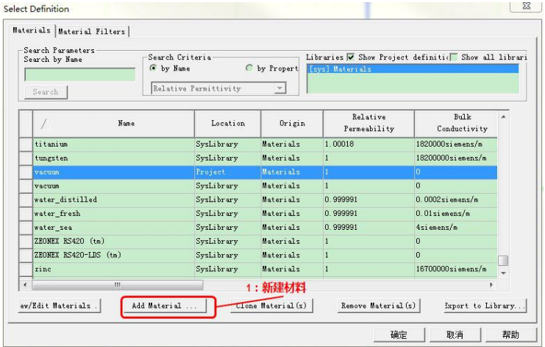Click the Location column header
Image resolution: width=545 pixels, height=347 pixels.
(228, 124)
